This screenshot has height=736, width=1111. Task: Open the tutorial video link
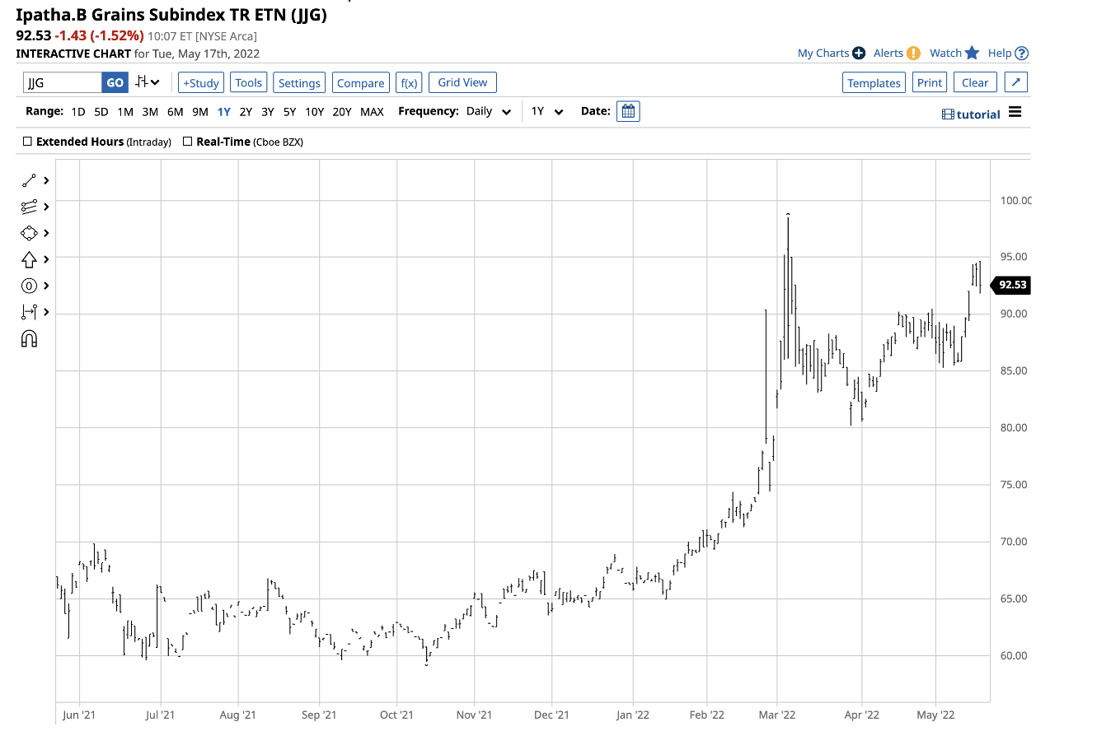point(971,114)
